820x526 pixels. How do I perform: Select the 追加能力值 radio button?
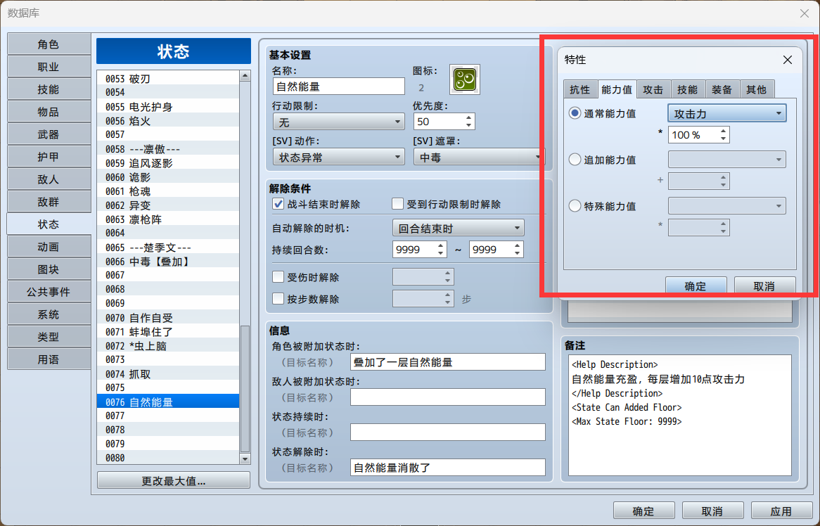click(x=575, y=160)
